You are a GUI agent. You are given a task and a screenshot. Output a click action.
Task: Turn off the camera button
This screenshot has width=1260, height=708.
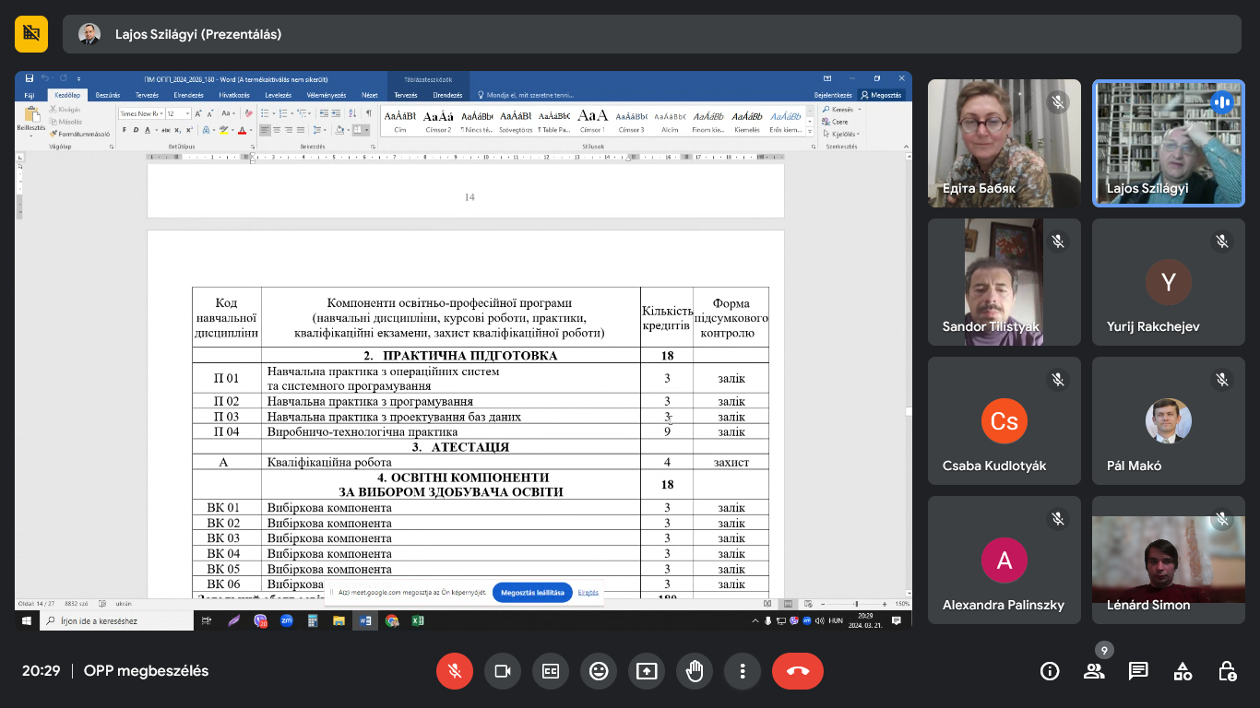[503, 671]
